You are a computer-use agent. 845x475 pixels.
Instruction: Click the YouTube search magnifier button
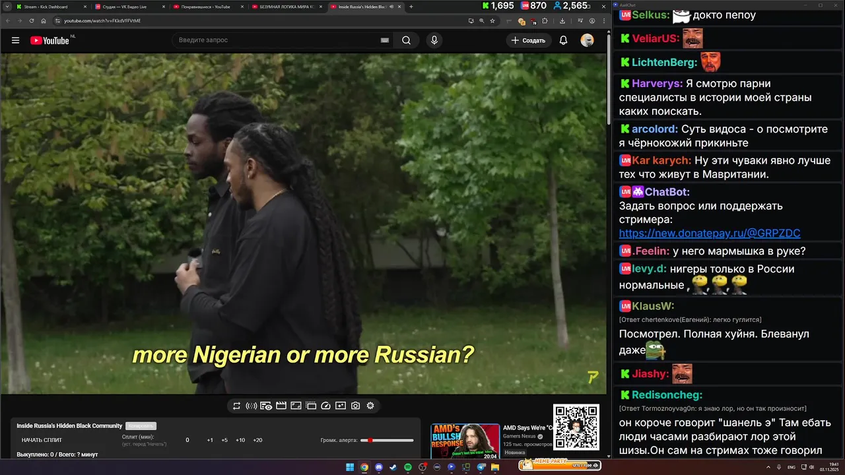pyautogui.click(x=406, y=40)
